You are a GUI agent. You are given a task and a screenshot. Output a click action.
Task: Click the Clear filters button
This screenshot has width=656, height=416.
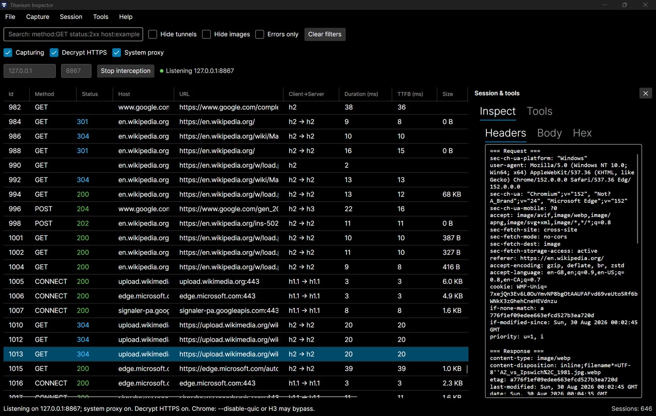(x=325, y=34)
